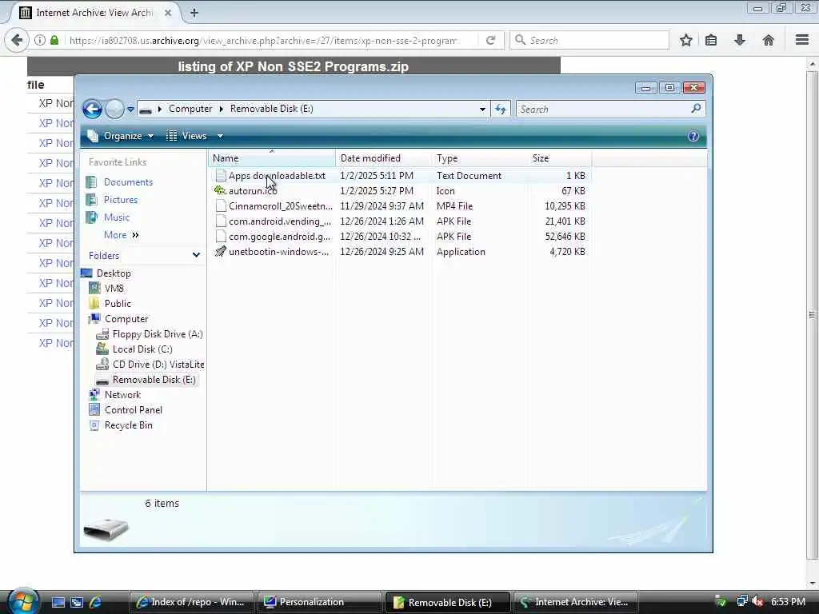Collapse the Folders pane
Image resolution: width=819 pixels, height=614 pixels.
coord(196,255)
